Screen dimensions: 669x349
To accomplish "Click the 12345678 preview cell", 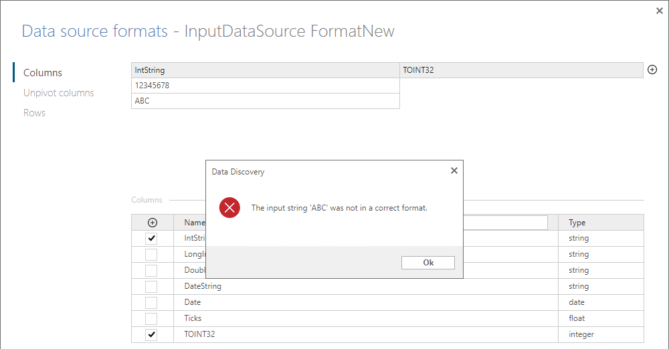I will [x=266, y=86].
